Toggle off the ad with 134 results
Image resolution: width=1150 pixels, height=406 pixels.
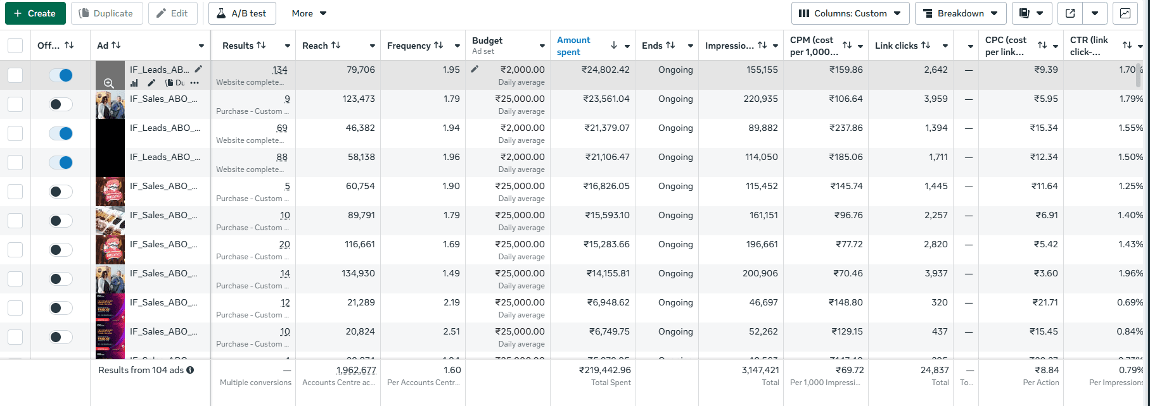click(61, 75)
